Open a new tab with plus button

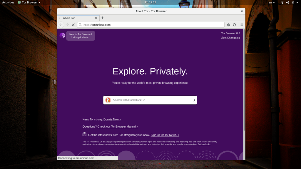pyautogui.click(x=103, y=18)
